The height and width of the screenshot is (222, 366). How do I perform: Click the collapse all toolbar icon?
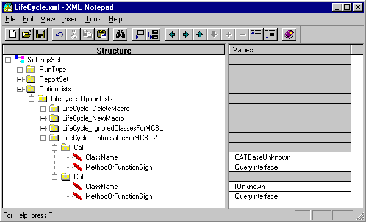tap(256, 35)
